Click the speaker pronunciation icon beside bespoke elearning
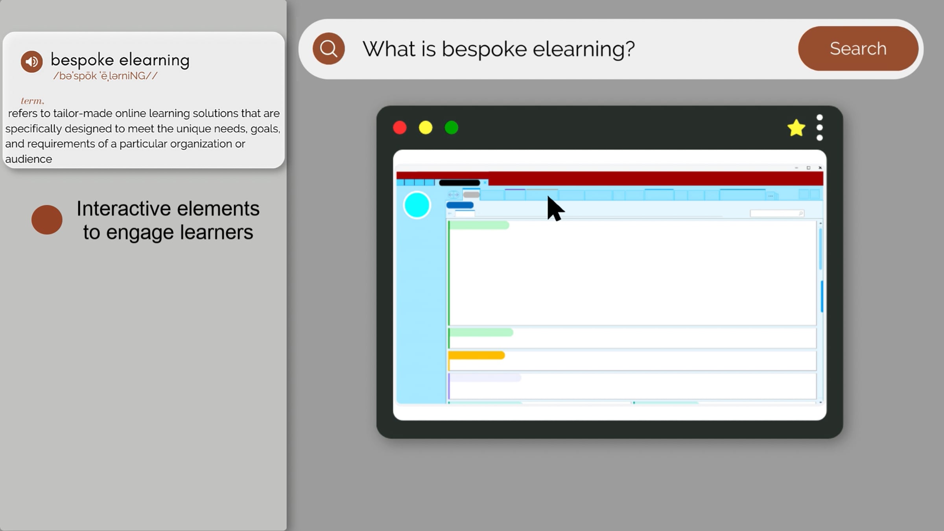944x531 pixels. (x=32, y=62)
